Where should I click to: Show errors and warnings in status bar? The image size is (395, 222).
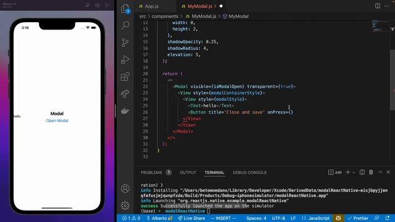131,218
